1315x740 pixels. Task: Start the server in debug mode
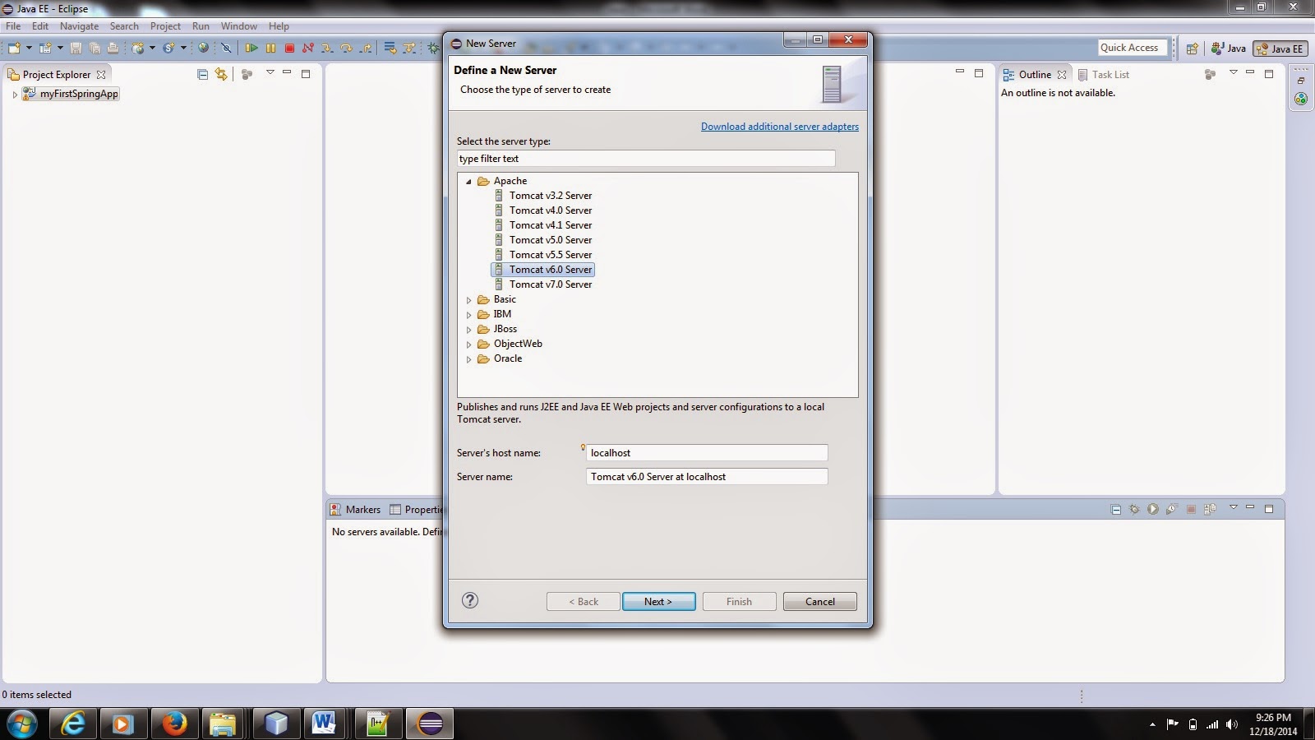[1134, 509]
